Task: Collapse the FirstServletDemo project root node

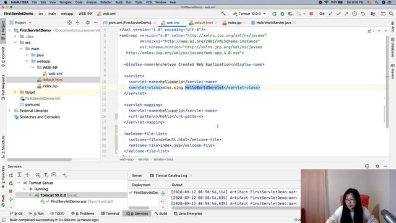Action: pos(10,30)
